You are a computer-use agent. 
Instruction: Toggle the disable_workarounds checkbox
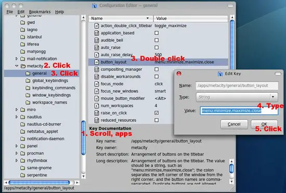click(157, 76)
